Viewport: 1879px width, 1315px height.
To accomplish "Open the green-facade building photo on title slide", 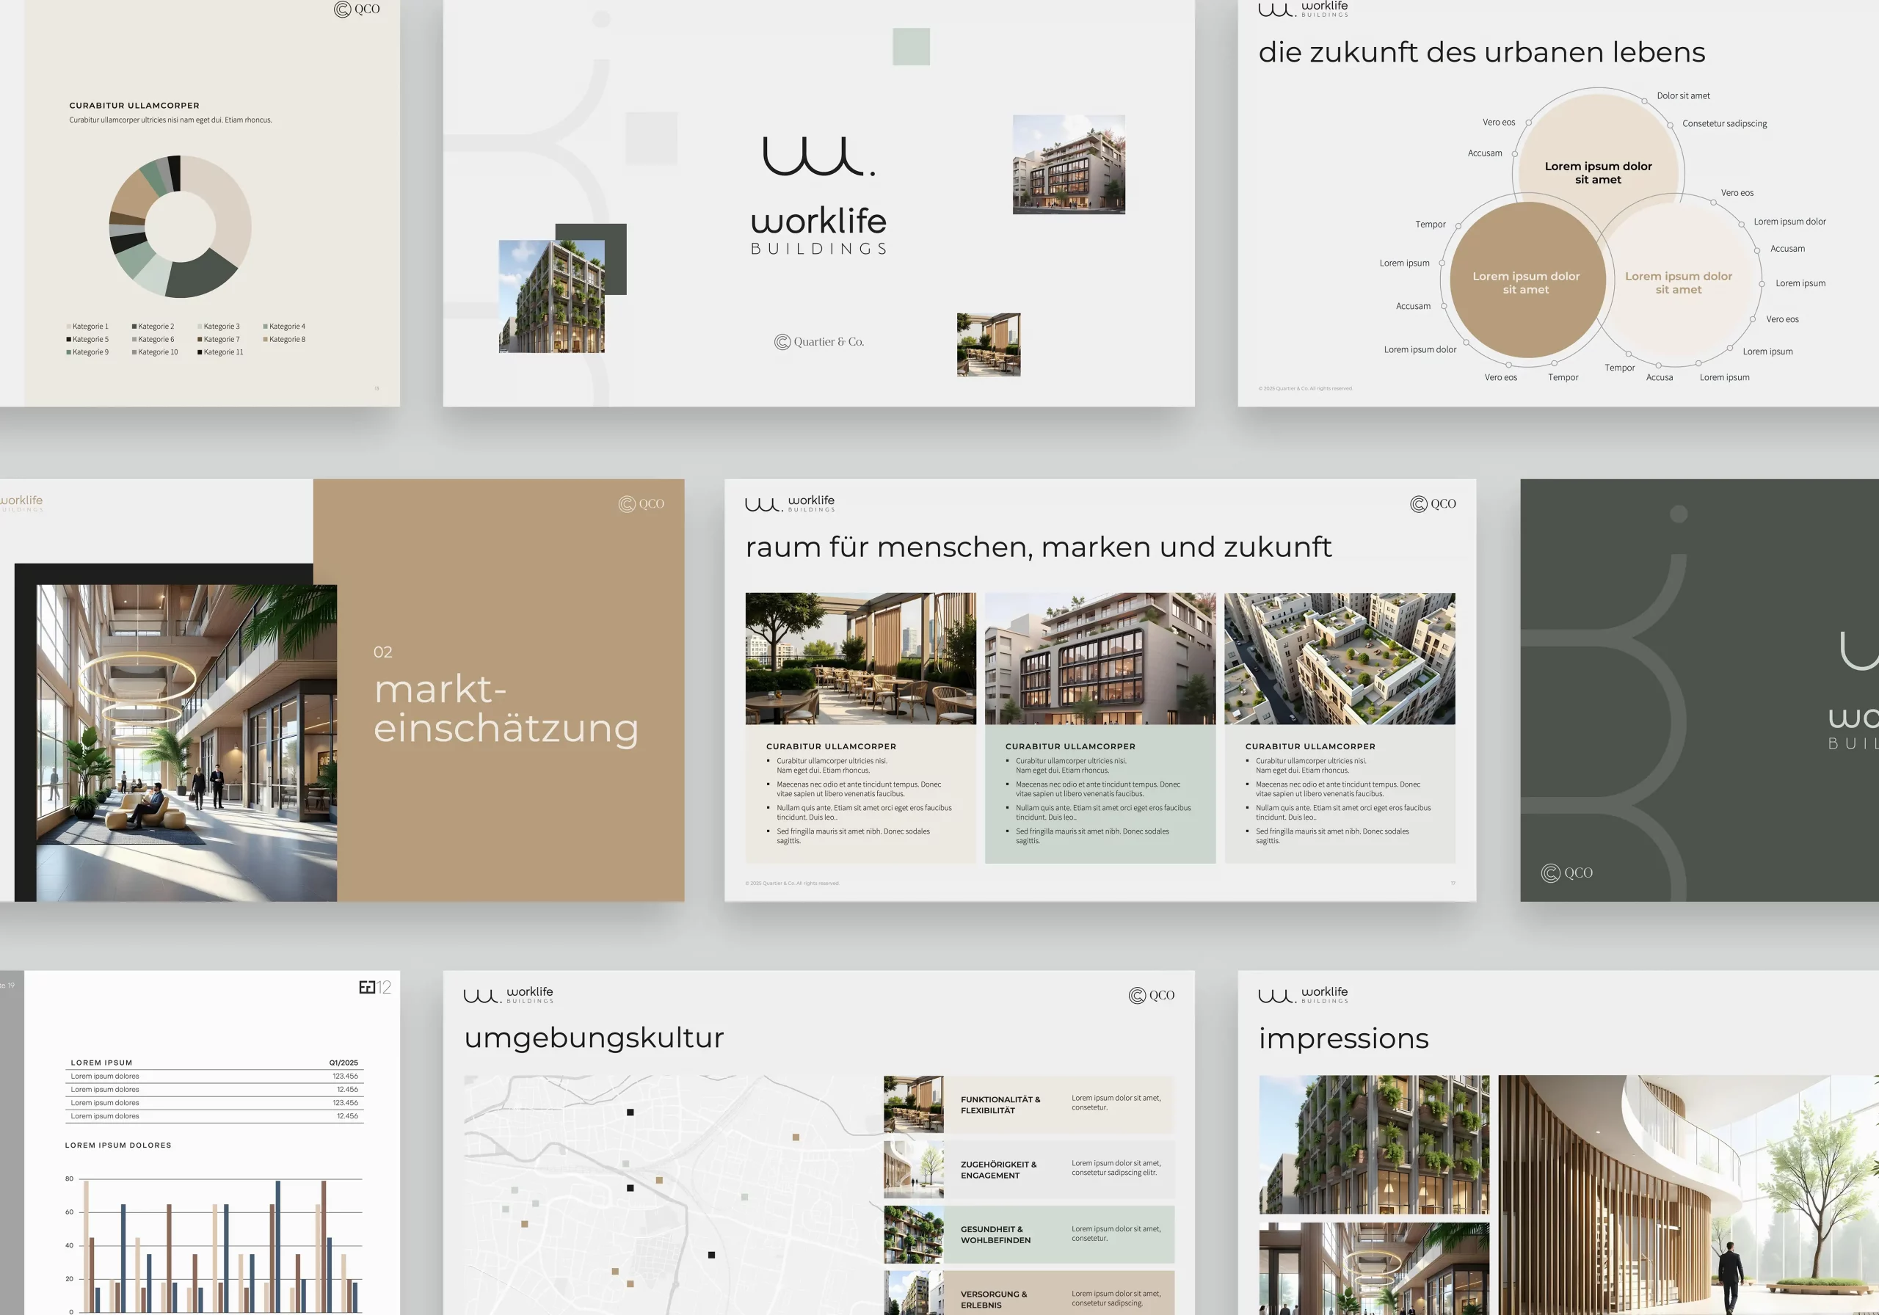I will [551, 296].
